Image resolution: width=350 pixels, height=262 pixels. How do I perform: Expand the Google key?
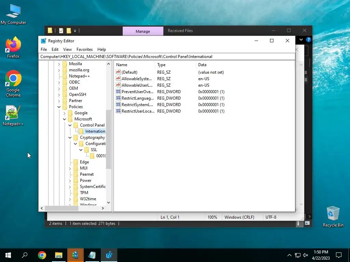coord(65,113)
